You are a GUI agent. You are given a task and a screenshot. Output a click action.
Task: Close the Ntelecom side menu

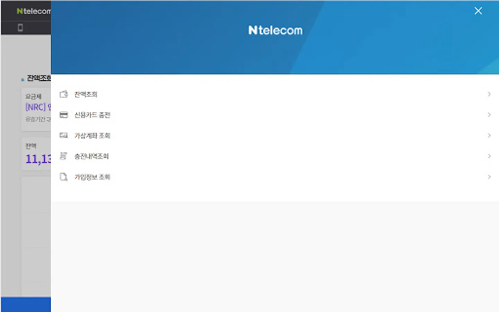pos(478,11)
